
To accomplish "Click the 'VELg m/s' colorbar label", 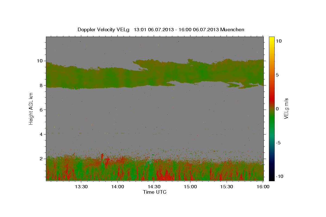I will click(x=286, y=108).
